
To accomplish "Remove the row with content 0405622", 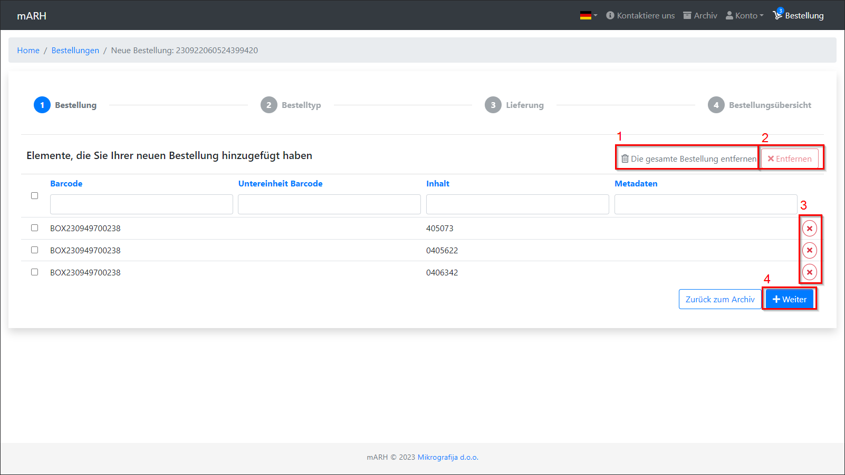I will (809, 250).
